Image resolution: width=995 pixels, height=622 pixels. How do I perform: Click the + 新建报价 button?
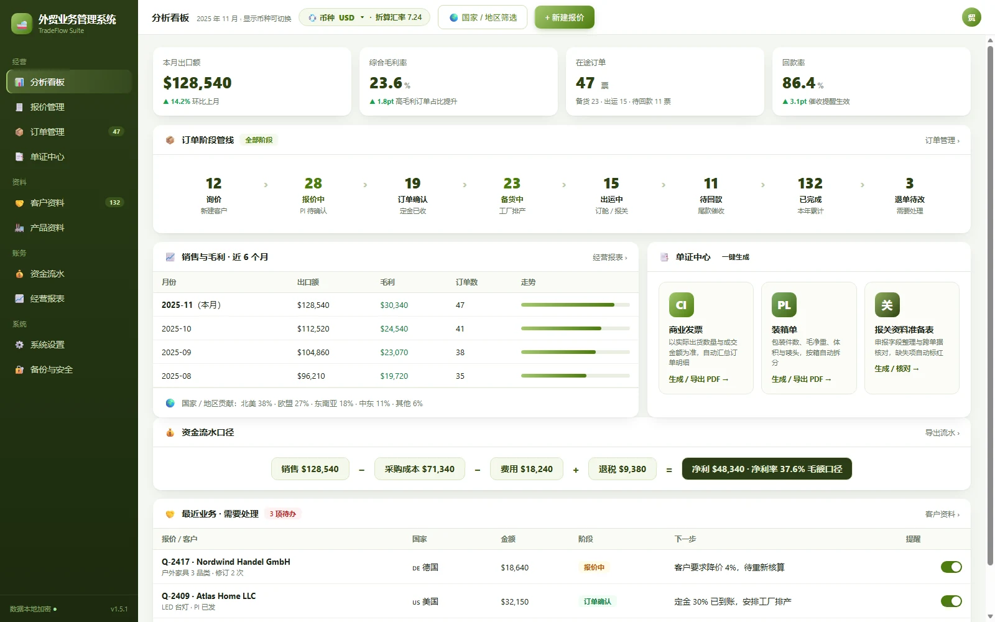pos(564,17)
